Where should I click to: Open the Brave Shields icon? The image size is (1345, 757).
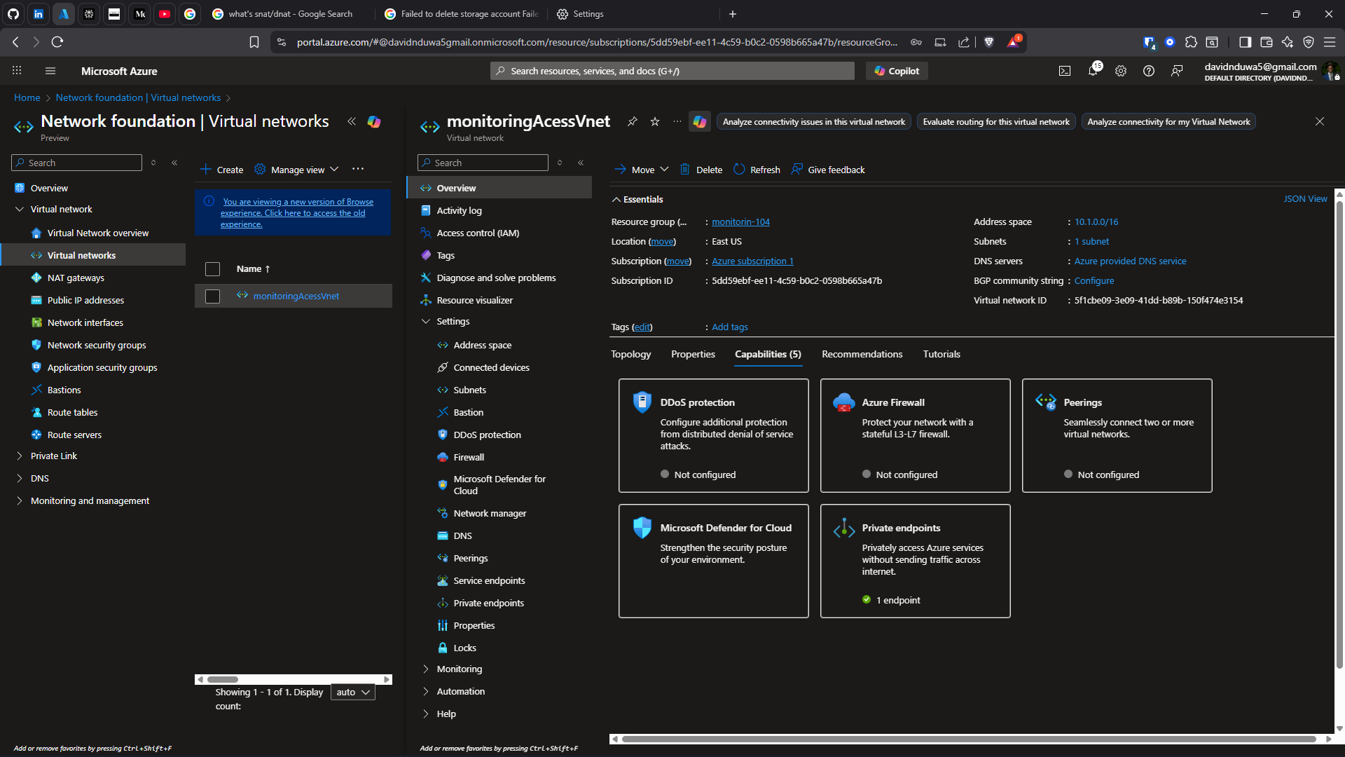[988, 42]
